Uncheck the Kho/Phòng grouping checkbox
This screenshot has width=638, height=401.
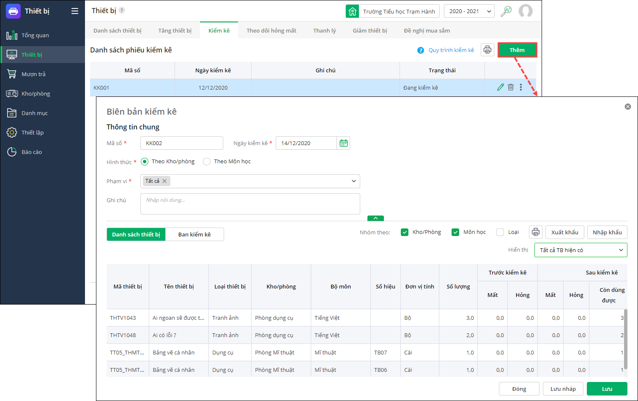405,232
